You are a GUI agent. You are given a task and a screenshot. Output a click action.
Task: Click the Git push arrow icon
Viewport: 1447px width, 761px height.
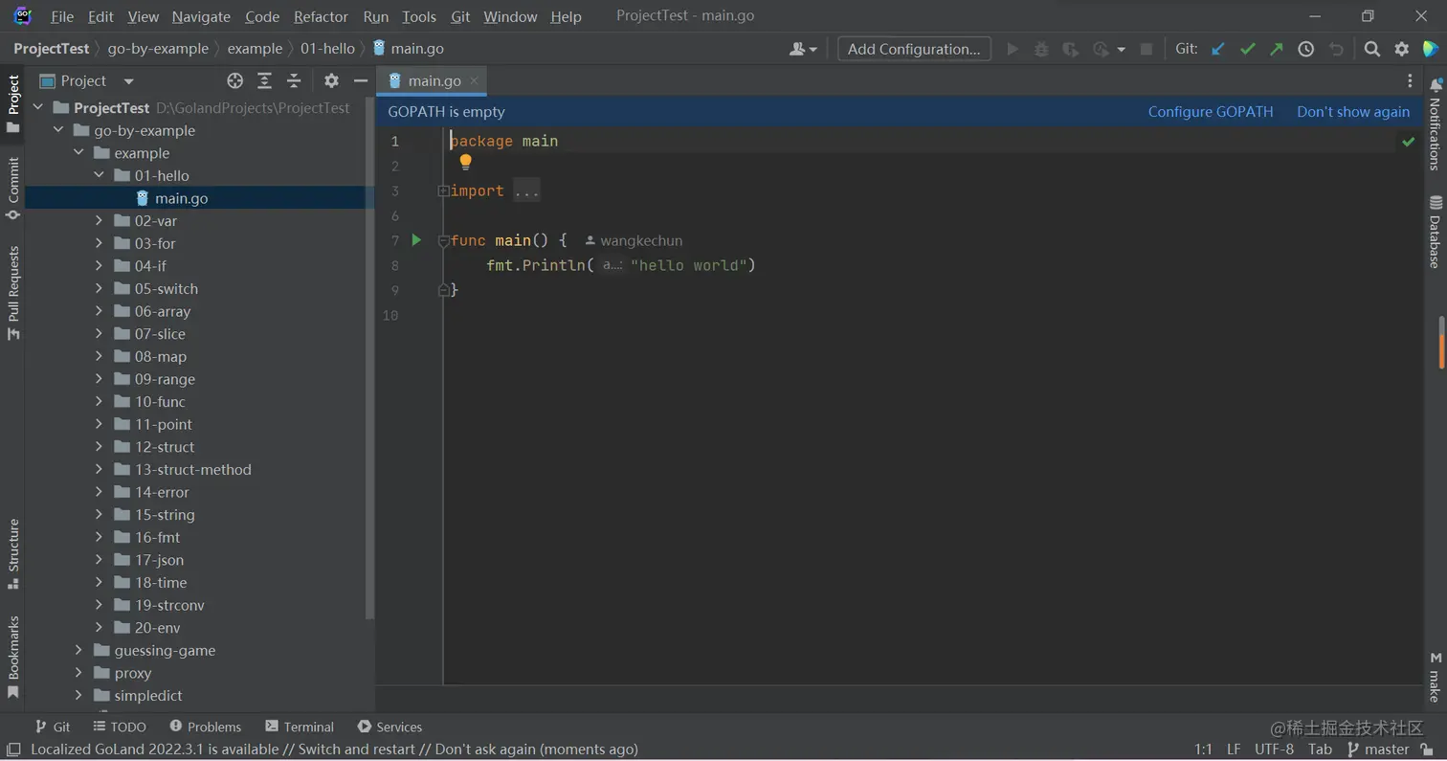point(1277,49)
